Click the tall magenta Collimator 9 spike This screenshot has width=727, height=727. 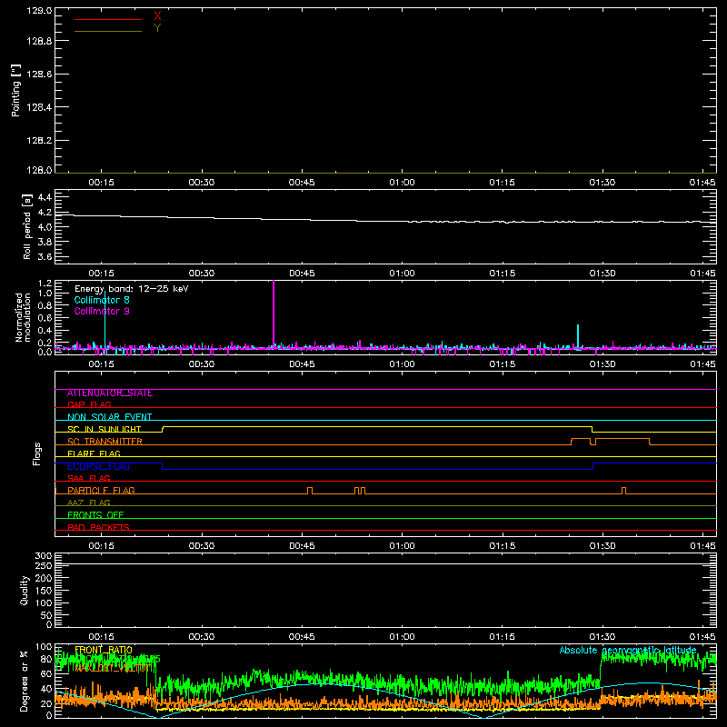274,313
